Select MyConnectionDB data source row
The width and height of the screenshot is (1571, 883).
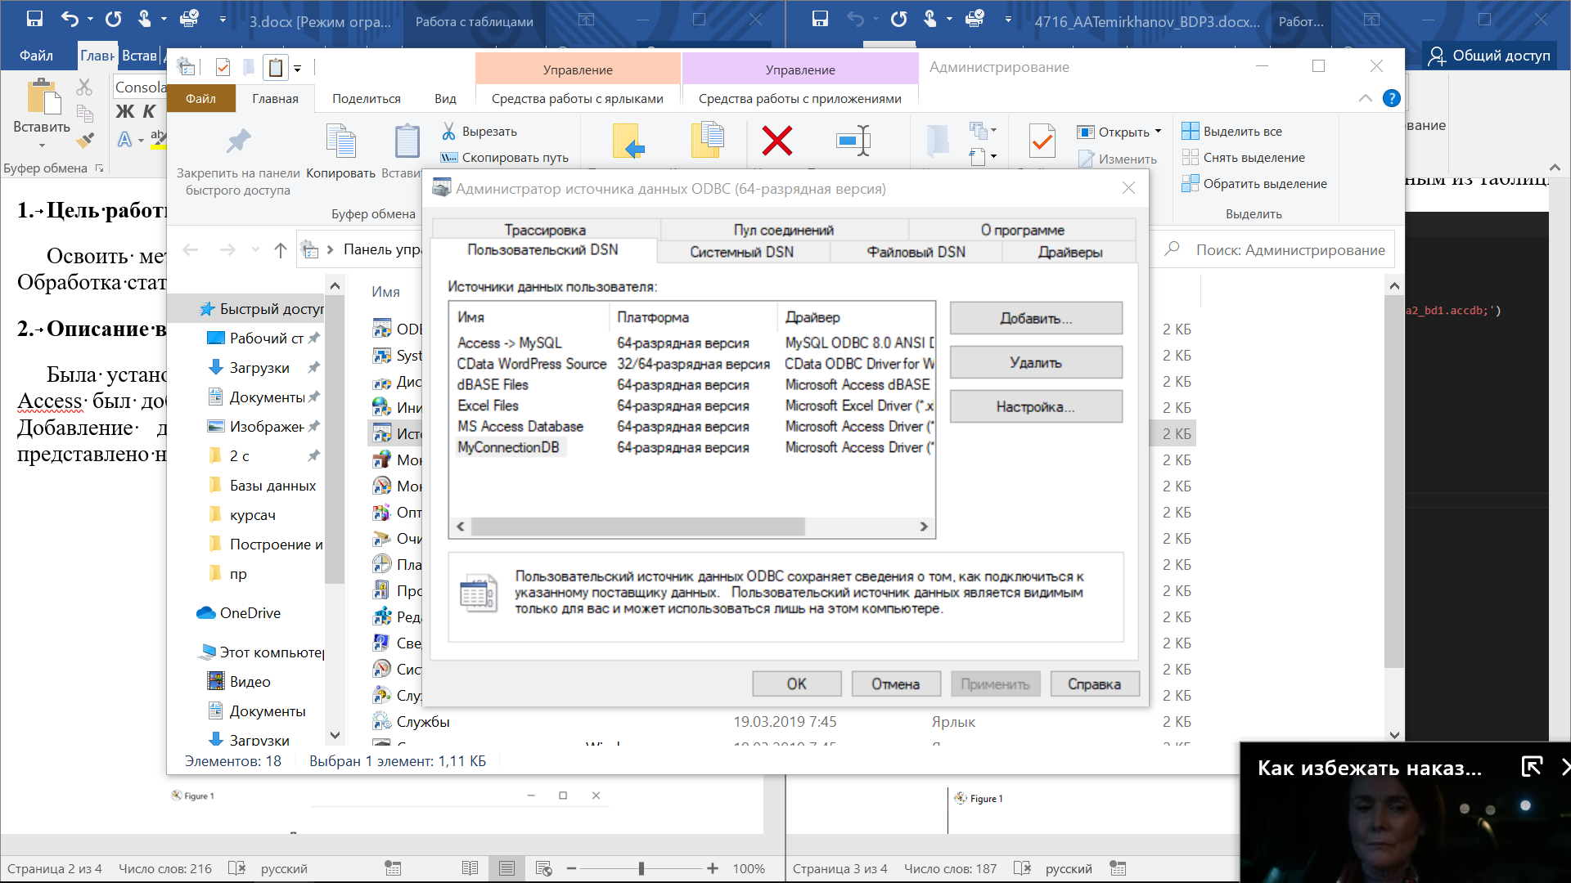point(692,447)
